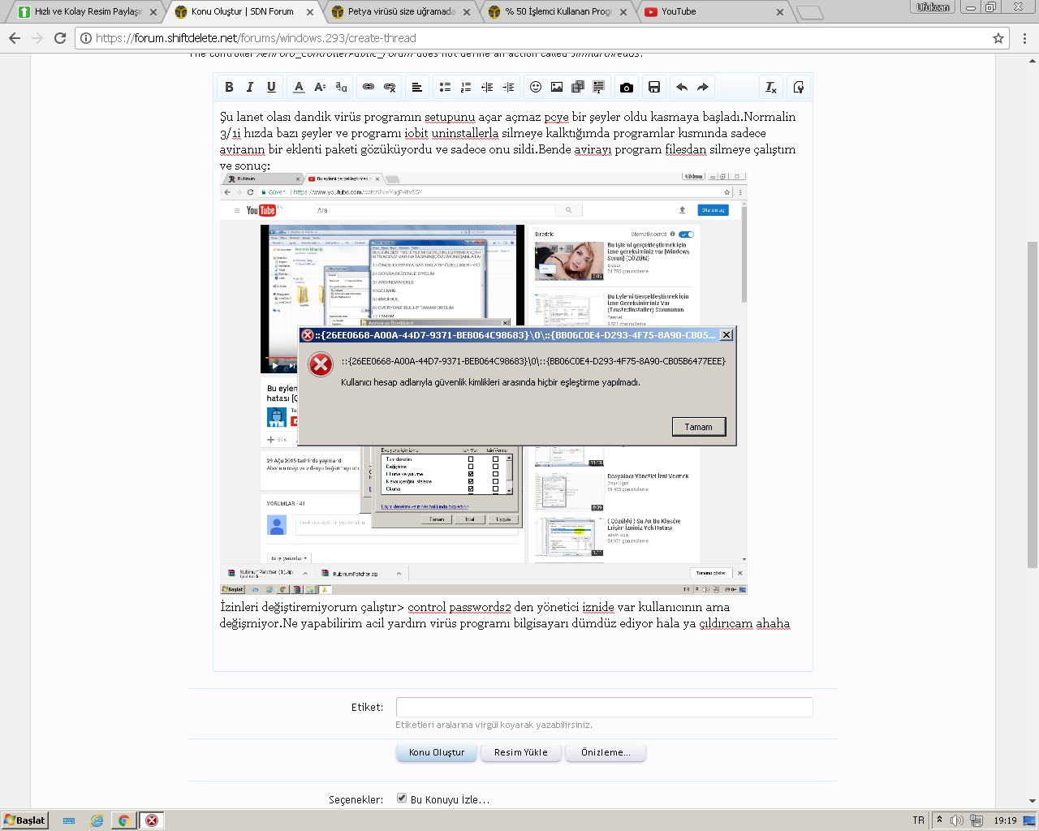Toggle the 'Bu Konuyu İzle' checkbox

coord(402,799)
